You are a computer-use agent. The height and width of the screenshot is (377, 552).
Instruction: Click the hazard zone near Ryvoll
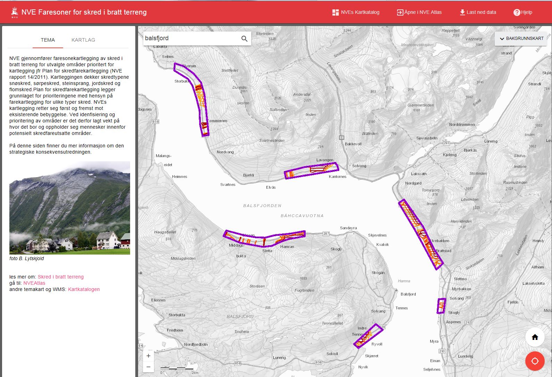tap(368, 335)
